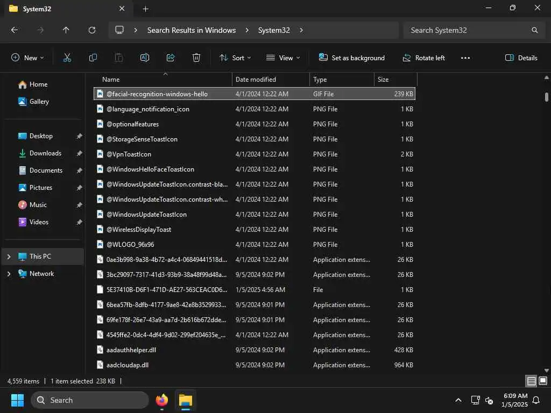551x413 pixels.
Task: Go forward with the right arrow
Action: pos(40,30)
